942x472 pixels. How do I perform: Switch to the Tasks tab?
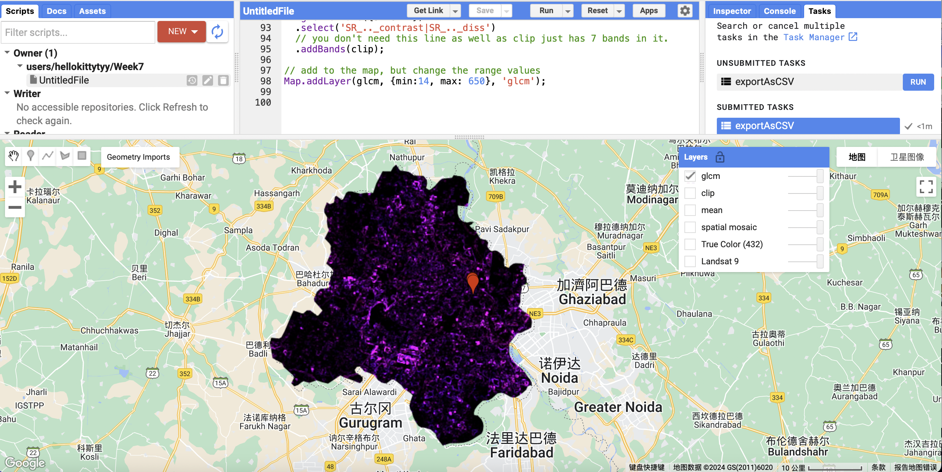pos(819,11)
